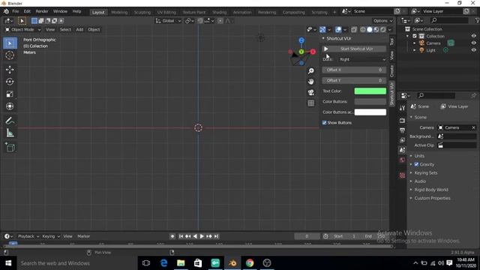Screen dimensions: 480x270
Task: Toggle viewport overlays button
Action: (x=338, y=30)
